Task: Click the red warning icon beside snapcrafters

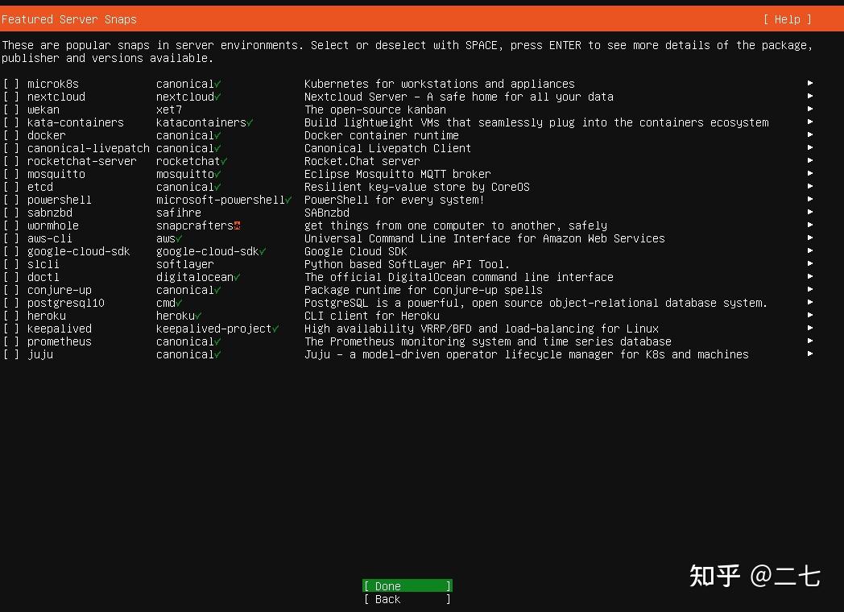Action: tap(238, 224)
